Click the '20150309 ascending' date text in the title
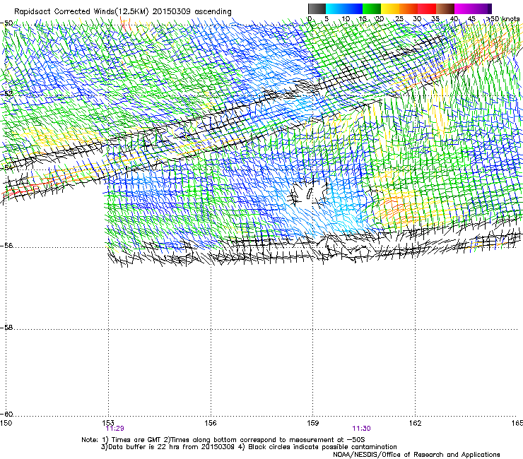This screenshot has width=523, height=459. tap(192, 12)
